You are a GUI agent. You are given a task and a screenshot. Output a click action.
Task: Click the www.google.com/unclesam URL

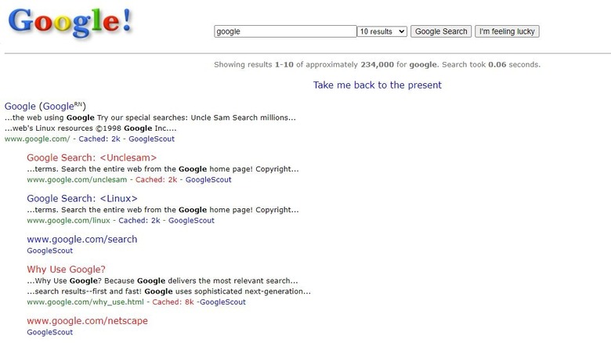[77, 179]
